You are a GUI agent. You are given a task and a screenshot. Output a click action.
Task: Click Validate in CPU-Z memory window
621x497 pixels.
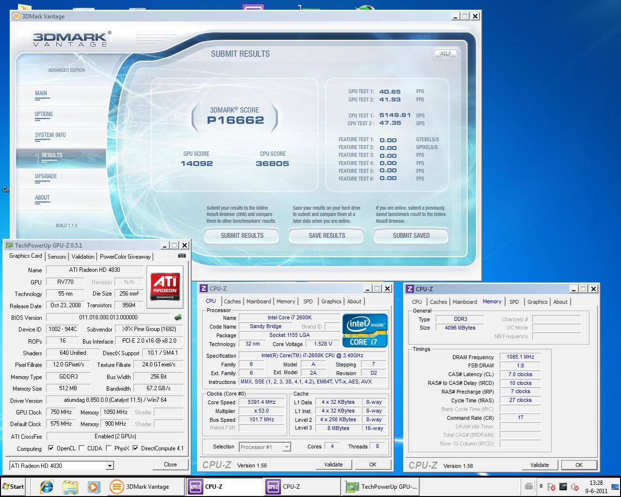(x=539, y=465)
